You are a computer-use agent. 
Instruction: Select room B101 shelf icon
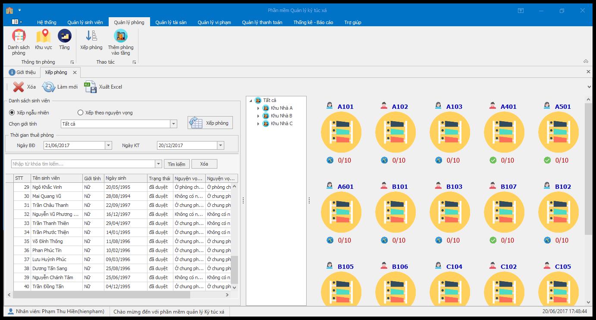pos(395,212)
